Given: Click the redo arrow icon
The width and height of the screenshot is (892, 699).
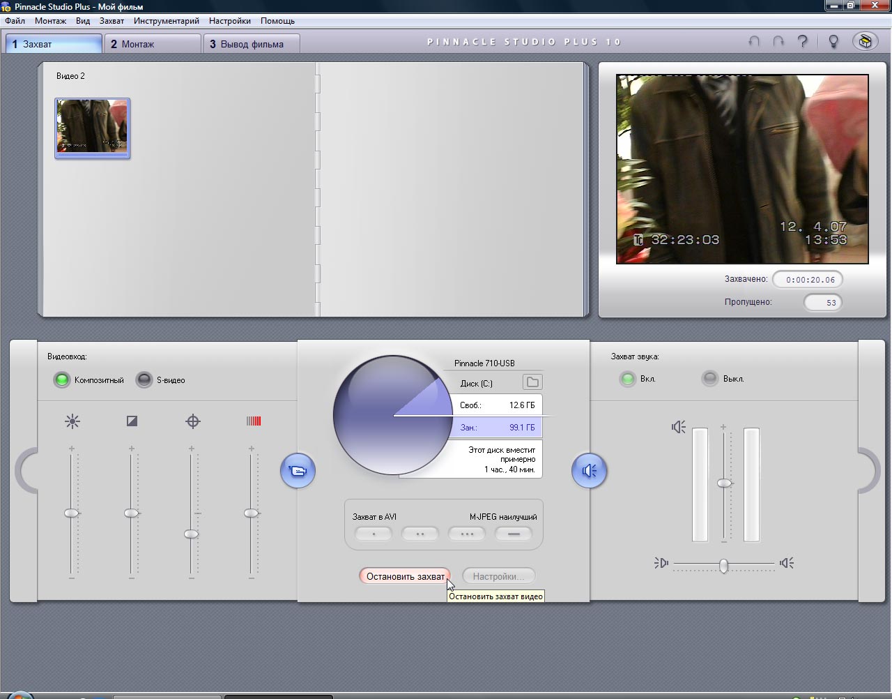Looking at the screenshot, I should pos(778,42).
